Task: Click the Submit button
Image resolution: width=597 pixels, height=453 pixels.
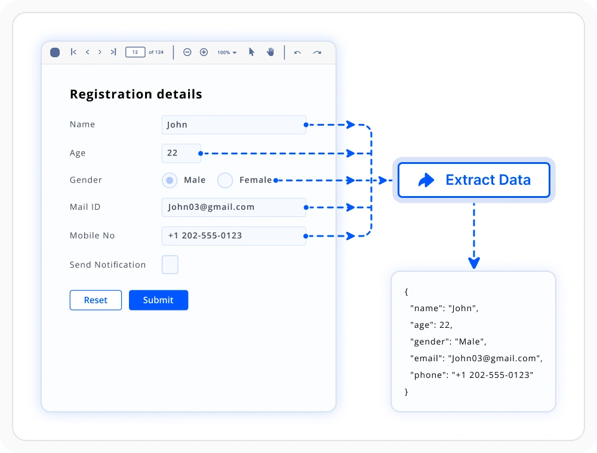Action: 158,300
